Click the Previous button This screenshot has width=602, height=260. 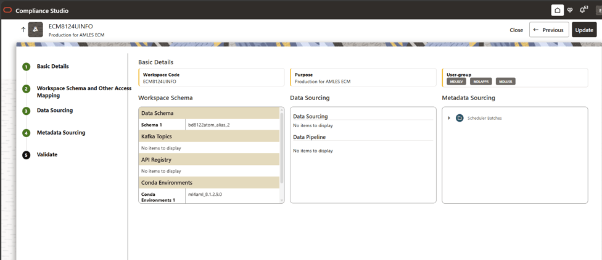548,30
